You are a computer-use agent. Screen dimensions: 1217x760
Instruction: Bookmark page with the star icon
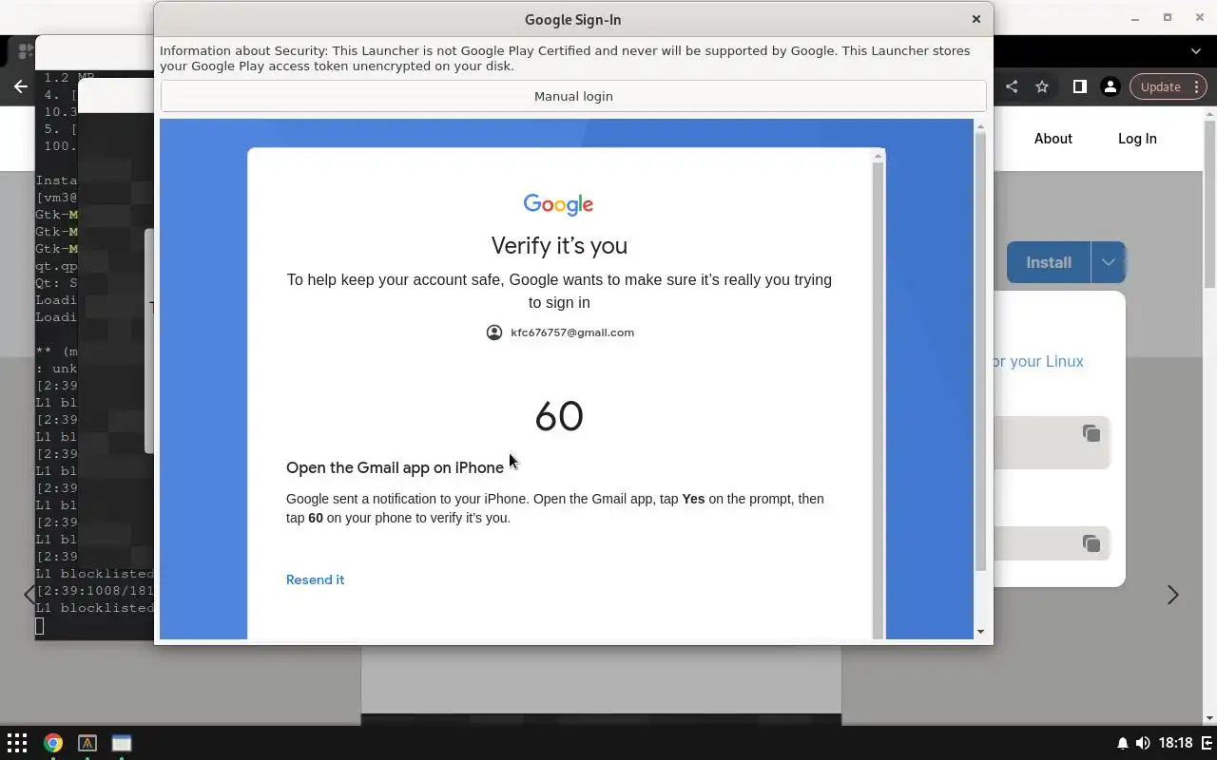(x=1042, y=86)
